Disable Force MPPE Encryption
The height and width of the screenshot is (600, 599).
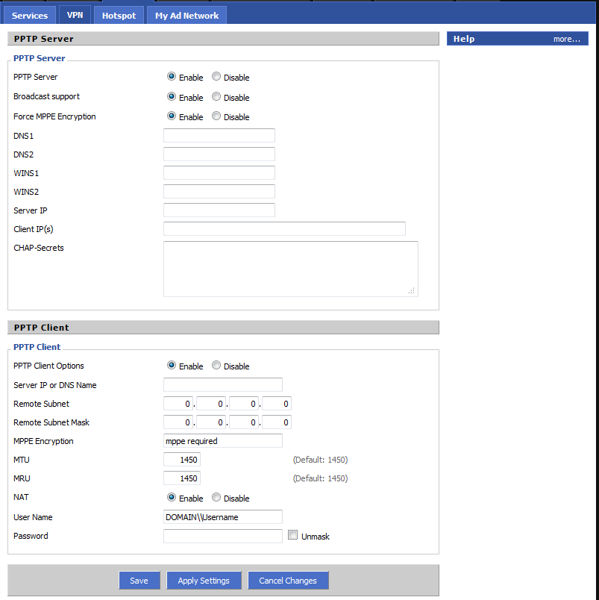(x=216, y=116)
